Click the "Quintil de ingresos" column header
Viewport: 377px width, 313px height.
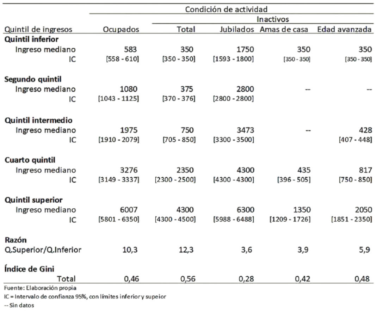pyautogui.click(x=38, y=29)
